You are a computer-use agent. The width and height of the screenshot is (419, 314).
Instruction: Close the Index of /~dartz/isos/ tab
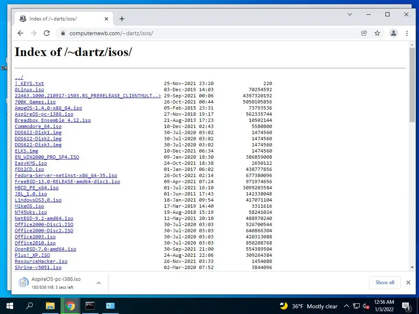pos(106,19)
